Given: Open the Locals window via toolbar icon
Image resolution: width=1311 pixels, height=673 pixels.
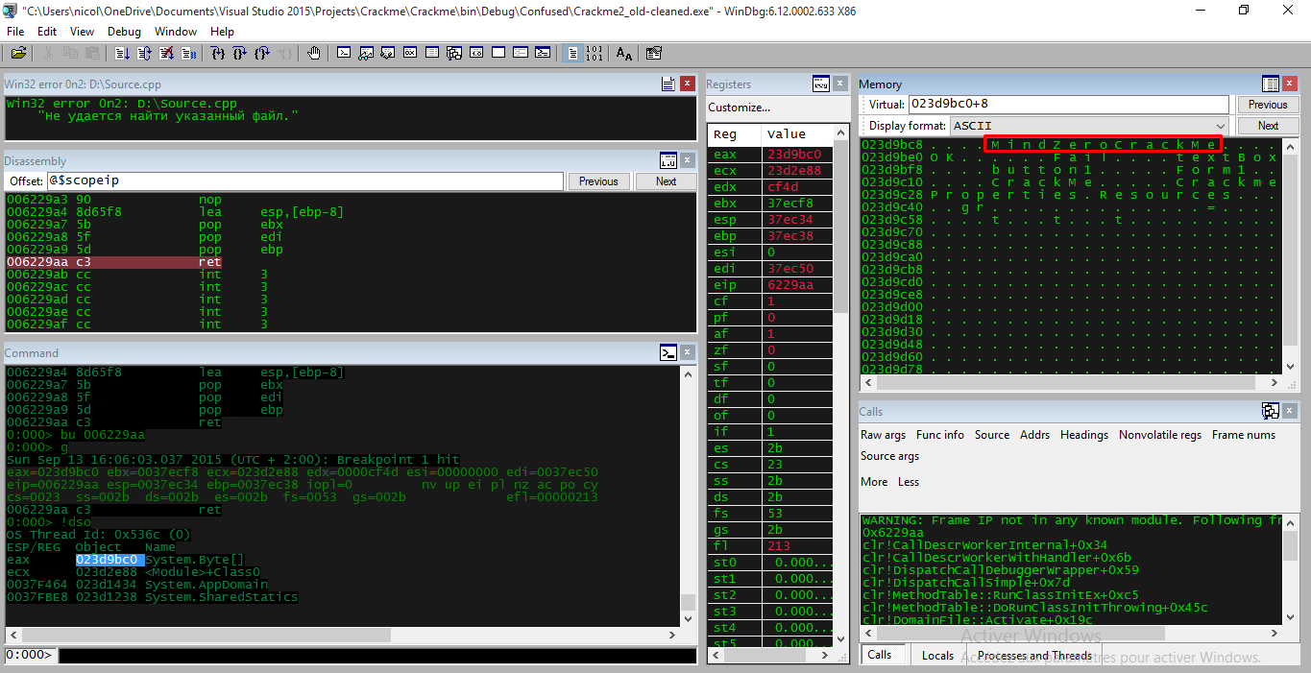Looking at the screenshot, I should tap(388, 54).
